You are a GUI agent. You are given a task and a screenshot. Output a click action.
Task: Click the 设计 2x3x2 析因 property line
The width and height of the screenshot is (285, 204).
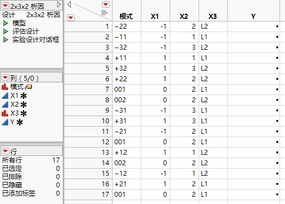point(31,15)
